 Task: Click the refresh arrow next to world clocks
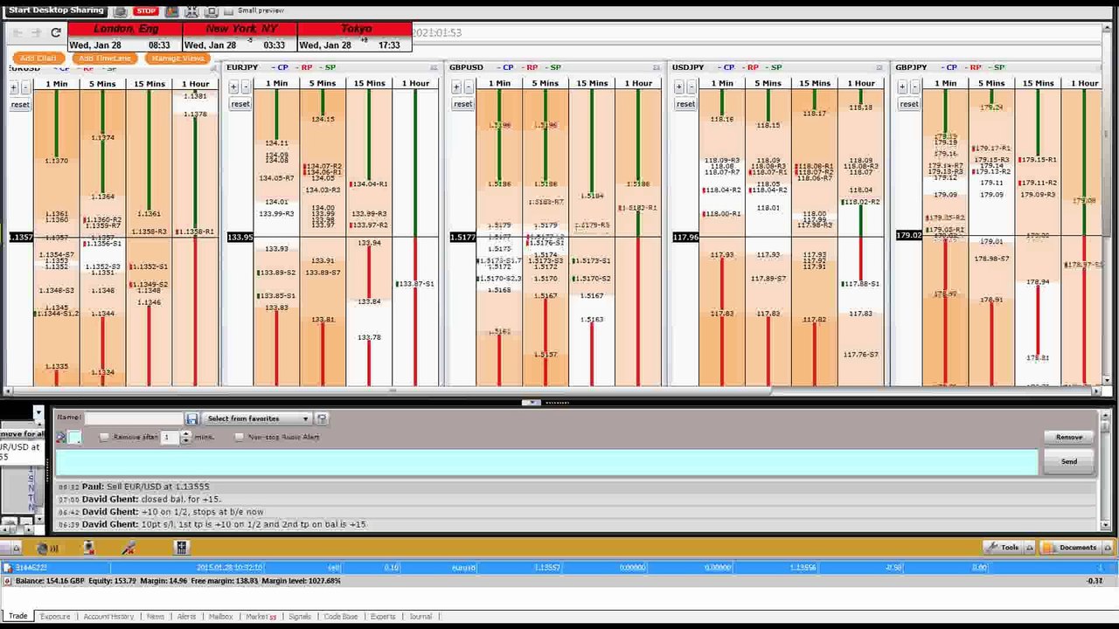56,32
